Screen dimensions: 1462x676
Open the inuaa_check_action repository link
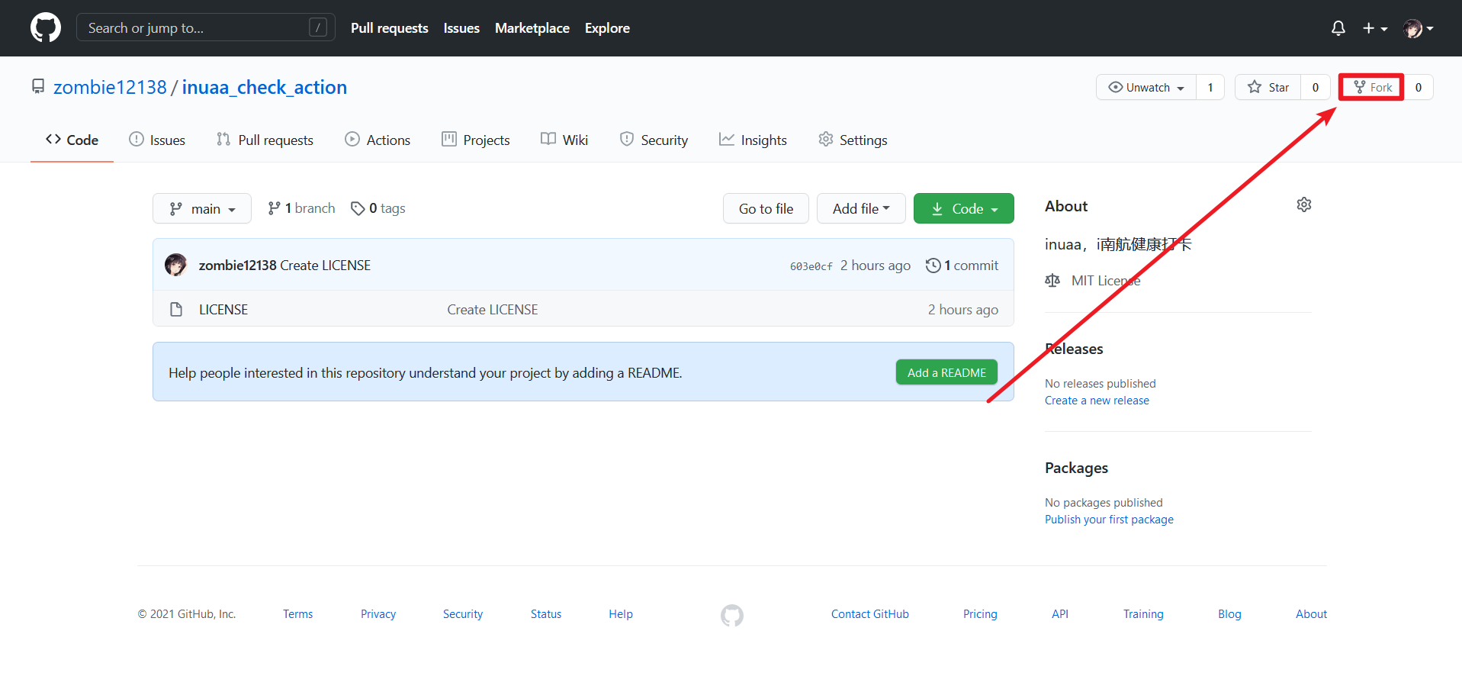[264, 88]
